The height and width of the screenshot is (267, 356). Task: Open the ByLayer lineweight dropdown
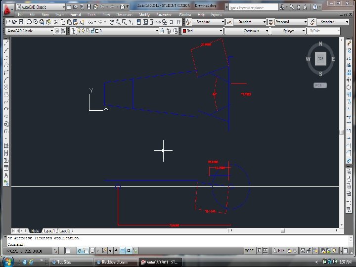click(288, 31)
